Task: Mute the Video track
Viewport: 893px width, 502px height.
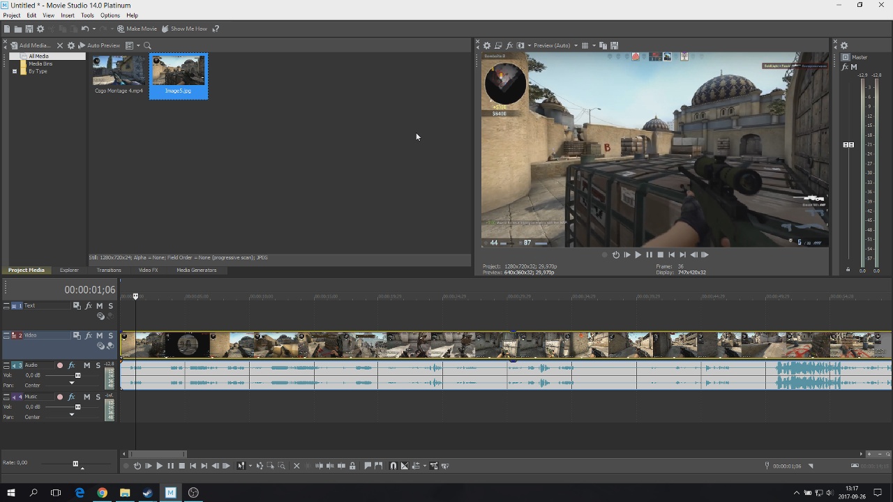Action: click(x=100, y=335)
